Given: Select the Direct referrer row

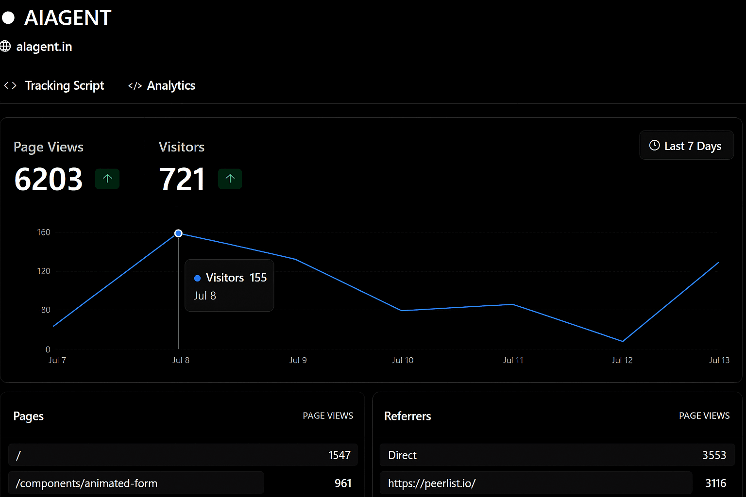Looking at the screenshot, I should point(557,455).
